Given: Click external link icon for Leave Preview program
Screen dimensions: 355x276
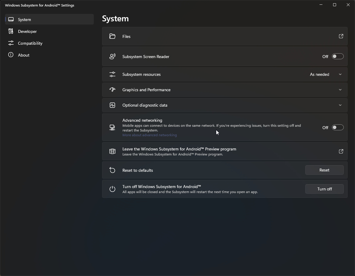Looking at the screenshot, I should [x=341, y=151].
